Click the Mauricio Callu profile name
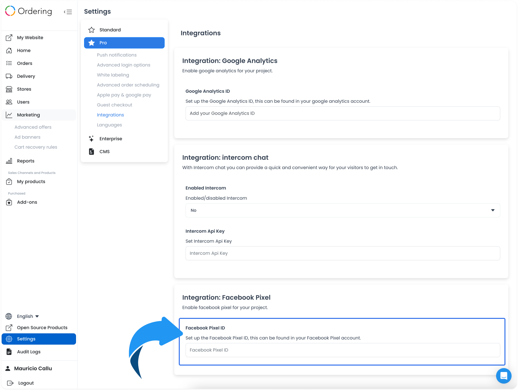Screen dimensions: 518x391 [x=33, y=368]
